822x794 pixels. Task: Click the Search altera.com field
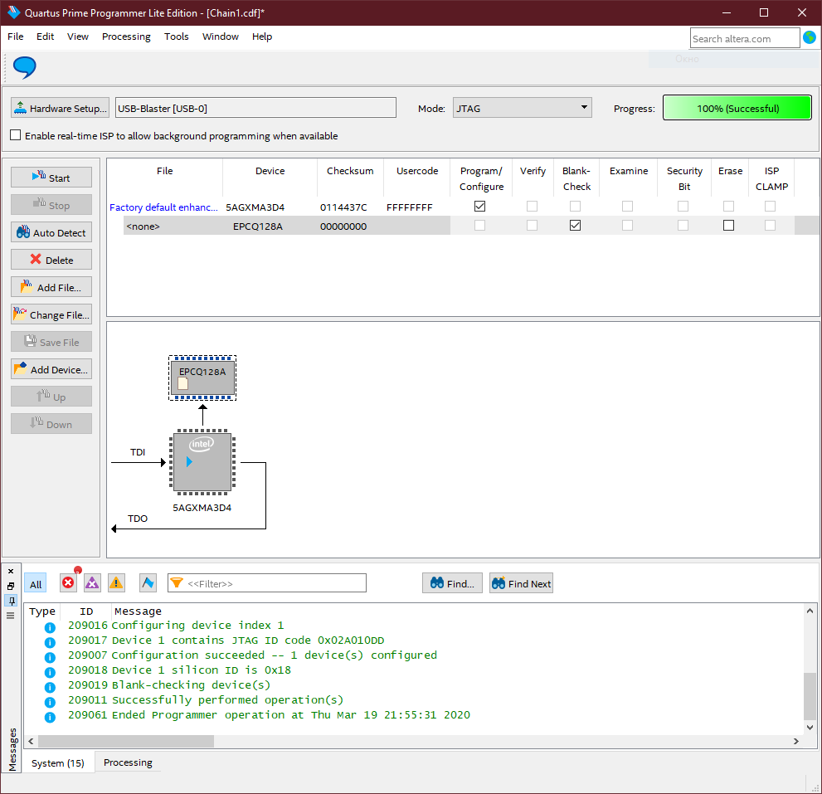pyautogui.click(x=744, y=38)
